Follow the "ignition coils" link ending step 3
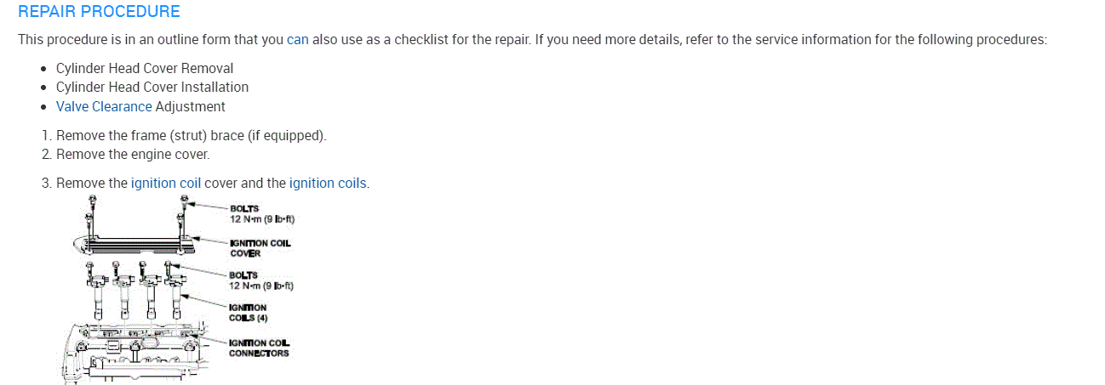The image size is (1105, 385). [x=328, y=183]
